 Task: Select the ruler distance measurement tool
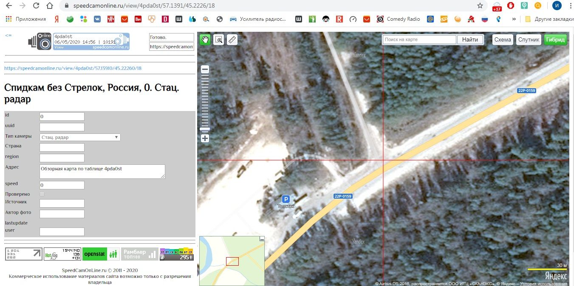pyautogui.click(x=232, y=39)
